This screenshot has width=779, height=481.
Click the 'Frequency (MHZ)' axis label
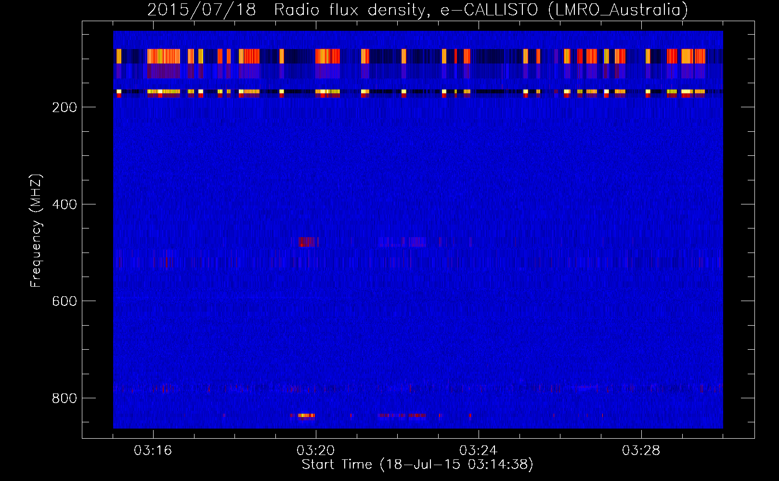[36, 230]
